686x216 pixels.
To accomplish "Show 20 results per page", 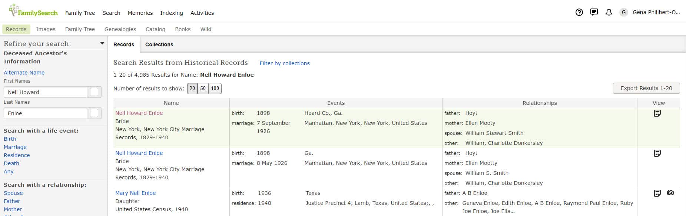I will [192, 88].
